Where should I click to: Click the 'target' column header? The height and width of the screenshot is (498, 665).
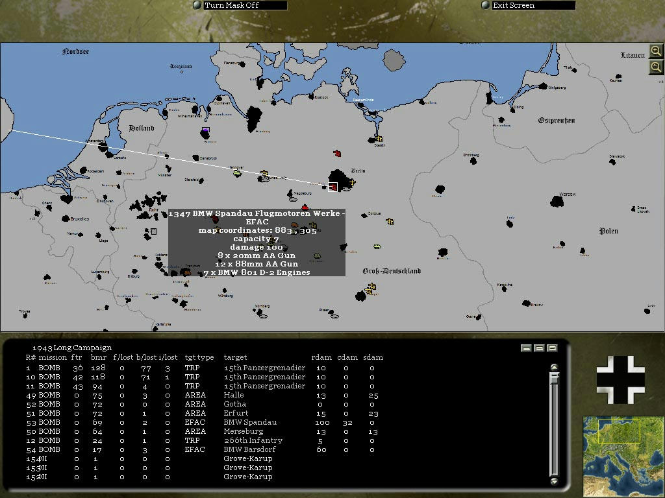(235, 357)
